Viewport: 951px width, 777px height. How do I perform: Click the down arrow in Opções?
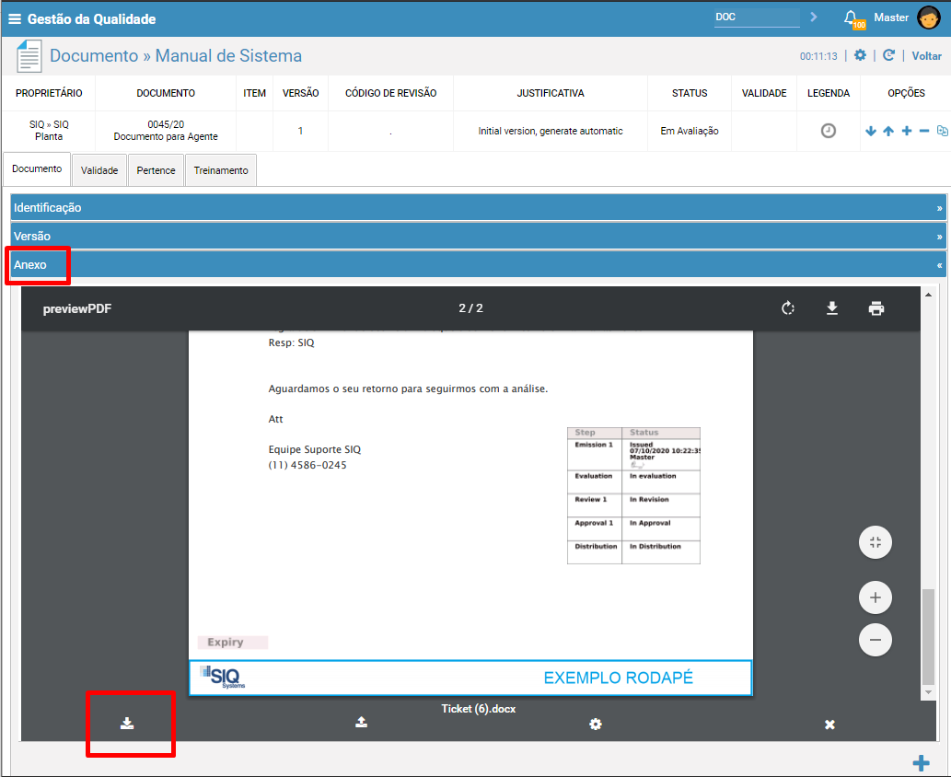[x=871, y=131]
